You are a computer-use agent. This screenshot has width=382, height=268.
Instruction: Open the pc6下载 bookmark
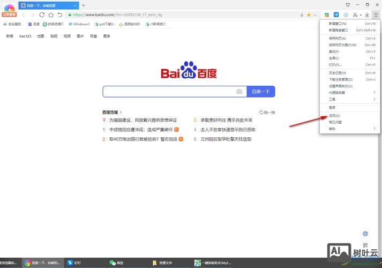pyautogui.click(x=105, y=24)
